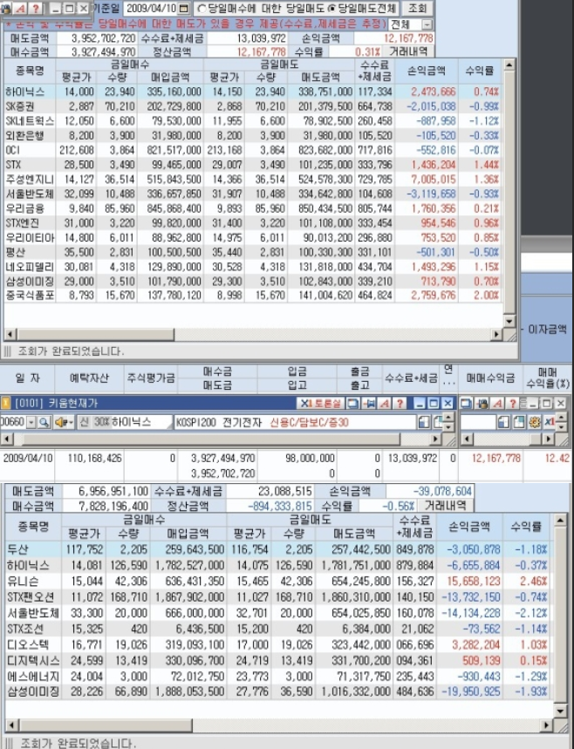Screen dimensions: 574x749
Task: Click 거래내역 button in lower summary
Action: point(446,506)
